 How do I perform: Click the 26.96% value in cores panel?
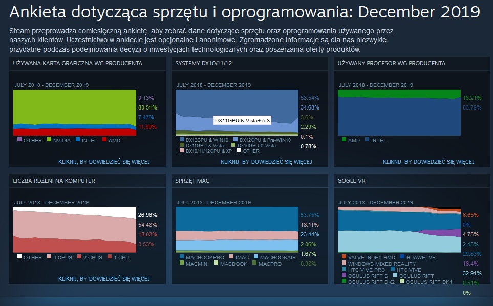147,215
